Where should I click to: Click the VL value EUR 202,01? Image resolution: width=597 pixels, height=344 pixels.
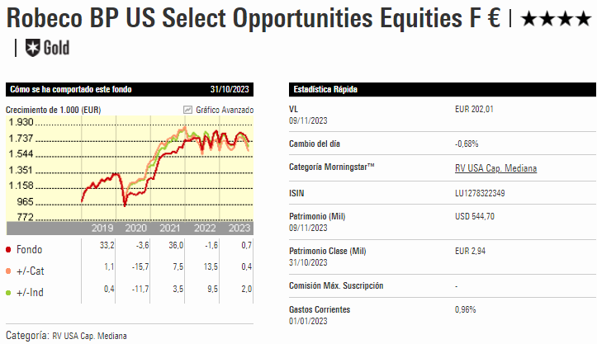[474, 109]
